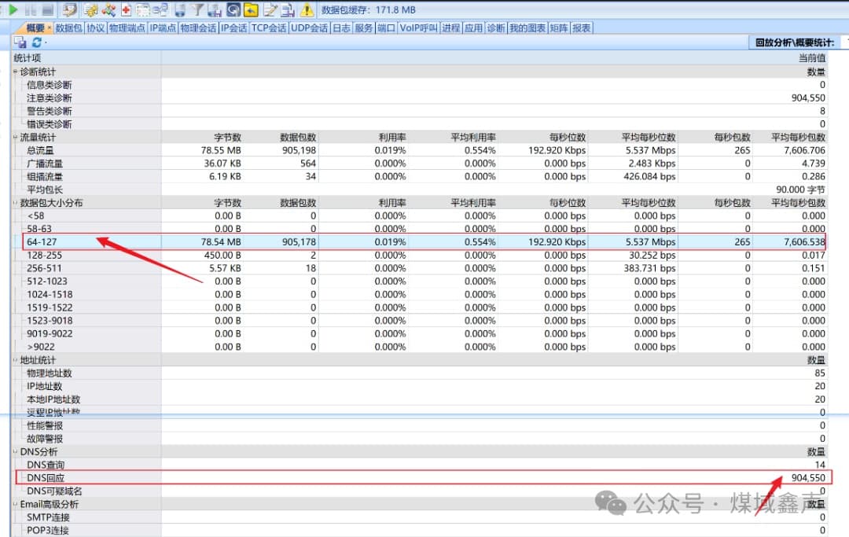Click the save/export statistics icon below tabs
Screen dimensions: 849x537
20,42
